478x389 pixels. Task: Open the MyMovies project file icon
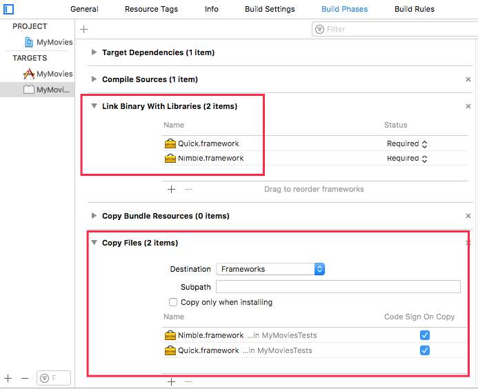pyautogui.click(x=29, y=42)
